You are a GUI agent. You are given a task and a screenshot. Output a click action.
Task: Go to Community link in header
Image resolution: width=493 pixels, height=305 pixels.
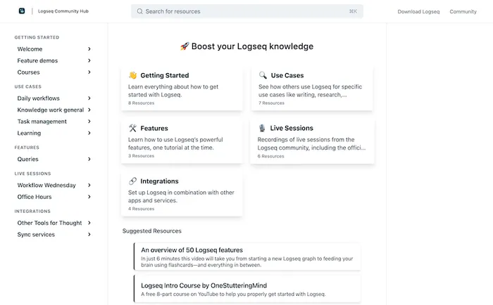463,12
